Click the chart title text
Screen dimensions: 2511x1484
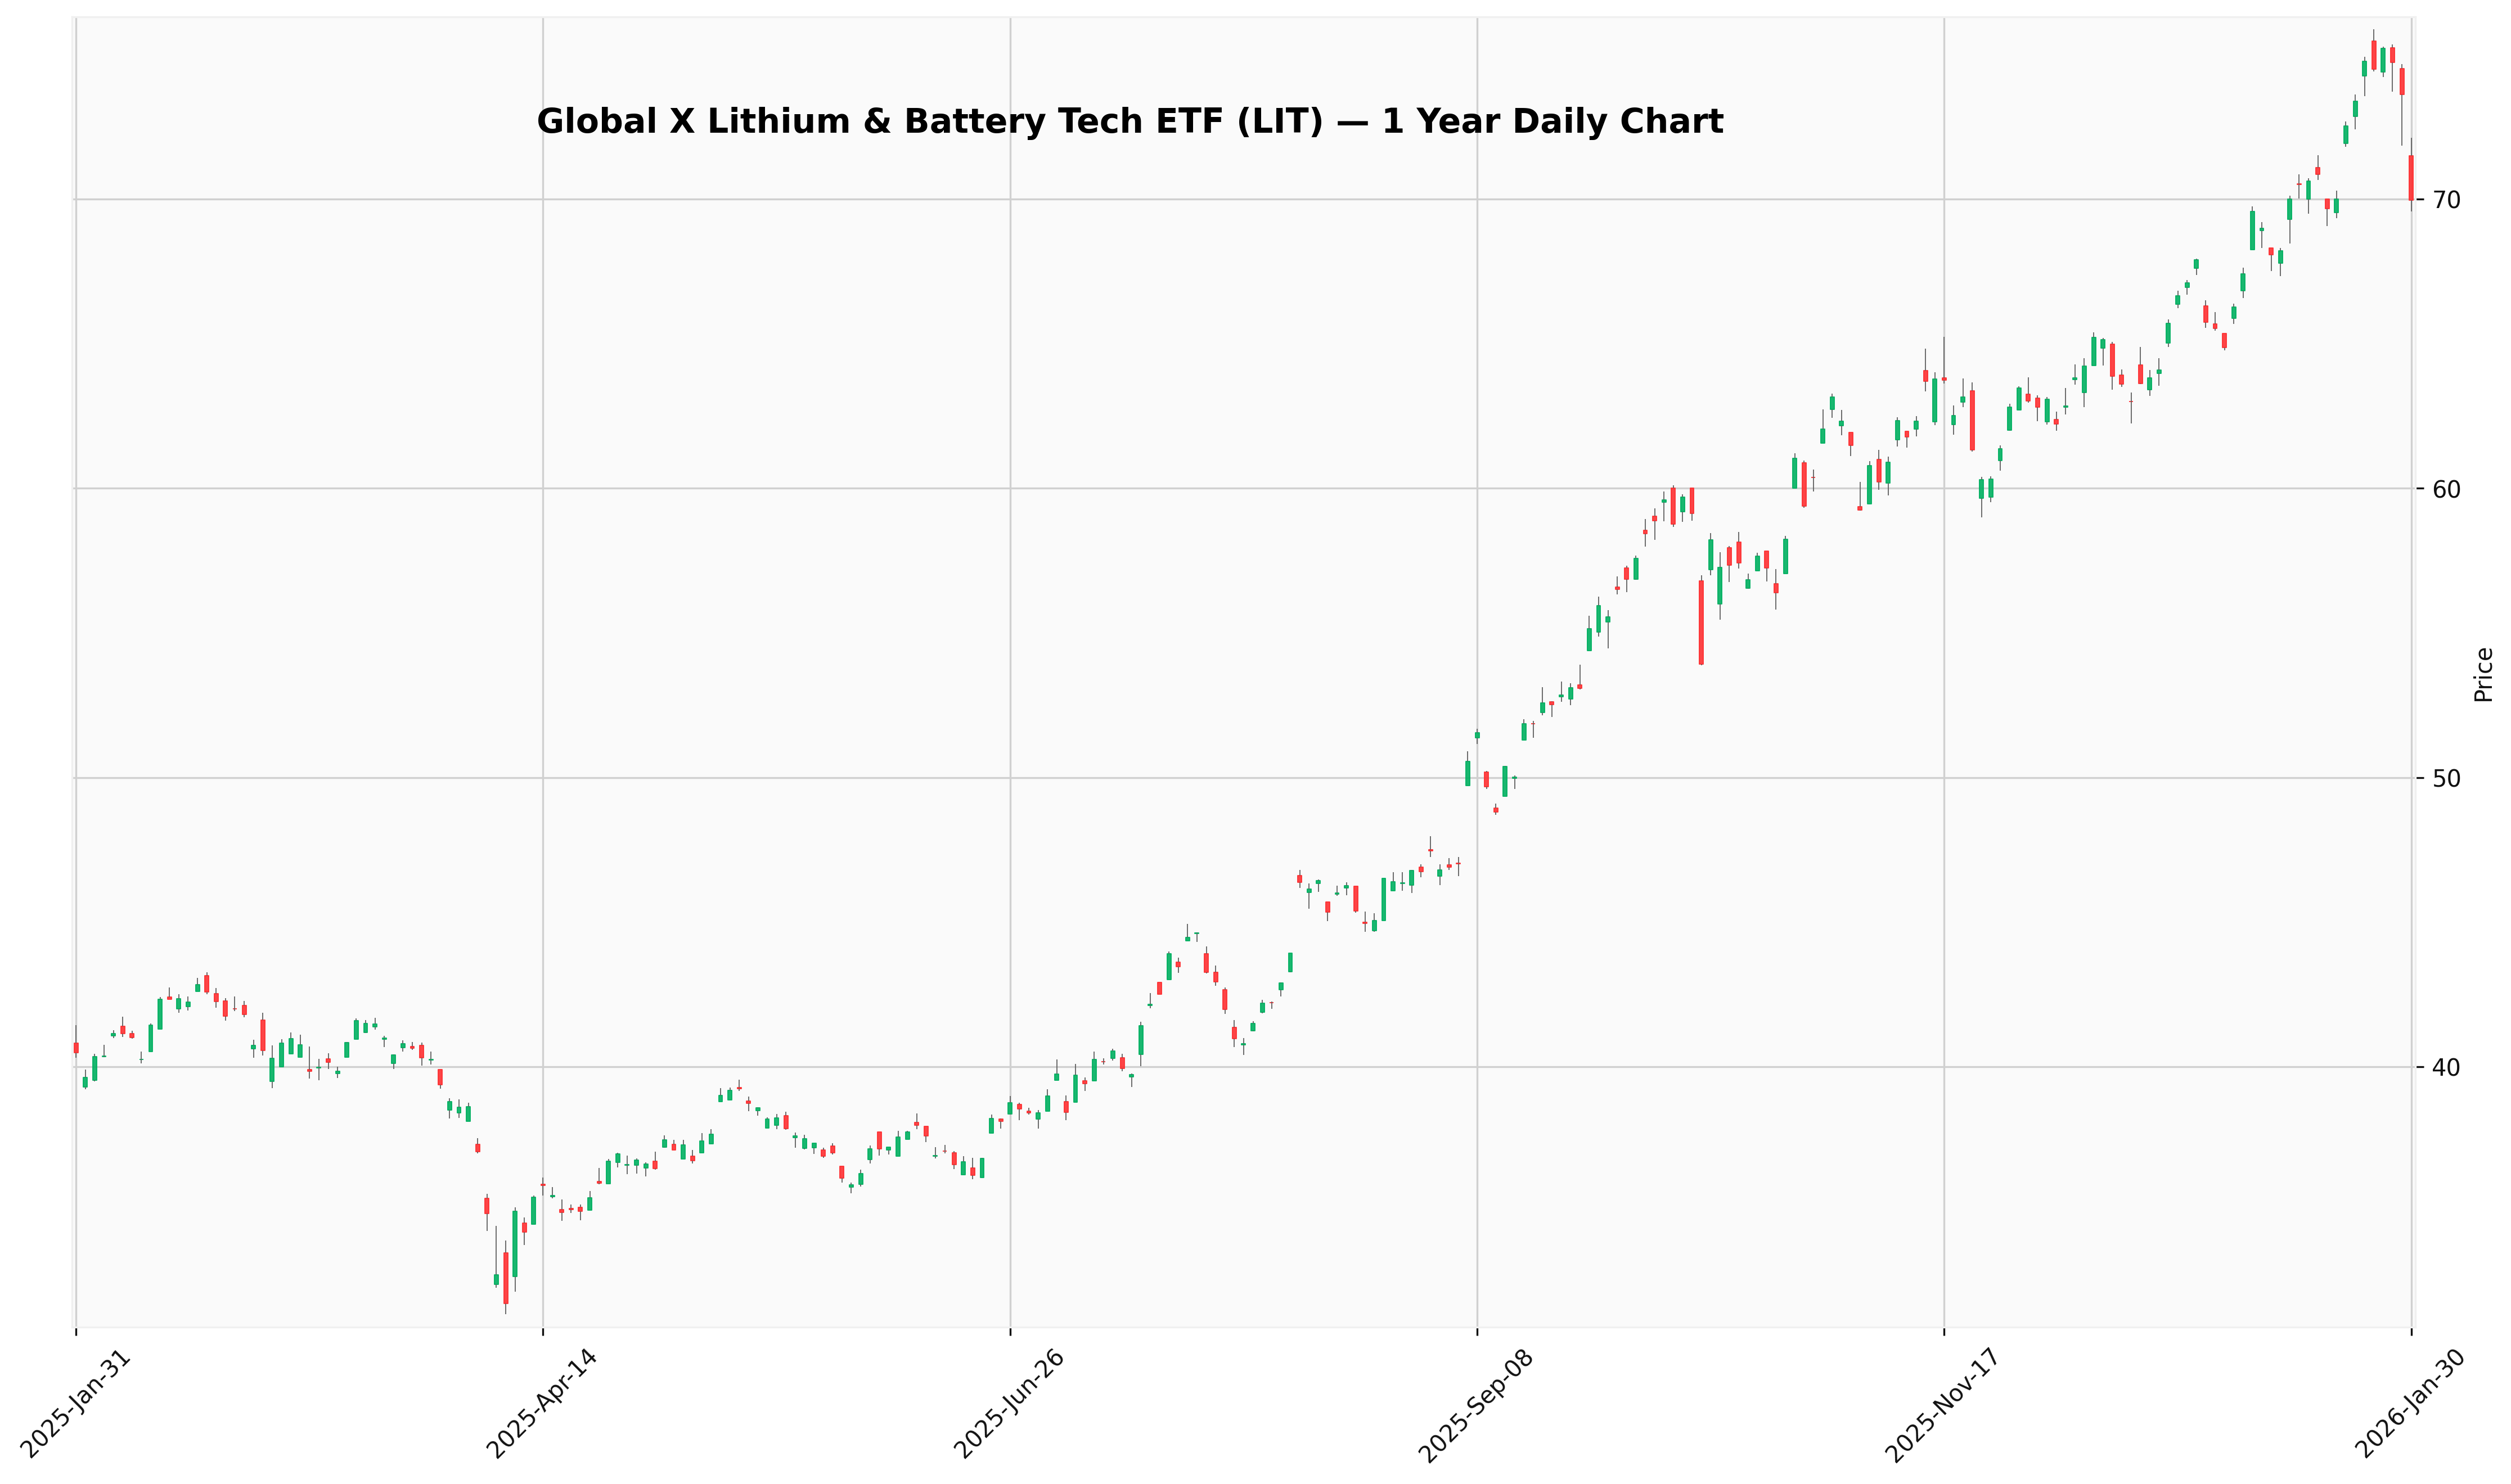(1130, 122)
